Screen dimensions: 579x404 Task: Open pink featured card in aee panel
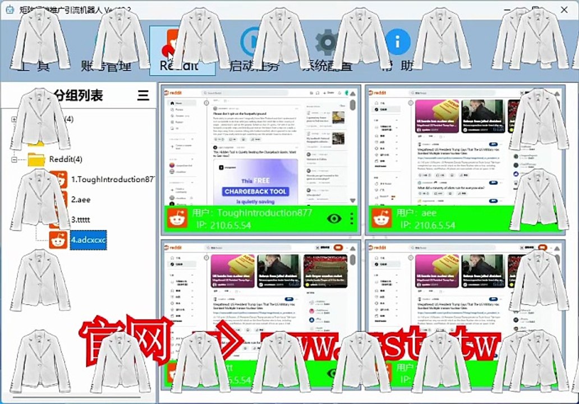(x=437, y=116)
